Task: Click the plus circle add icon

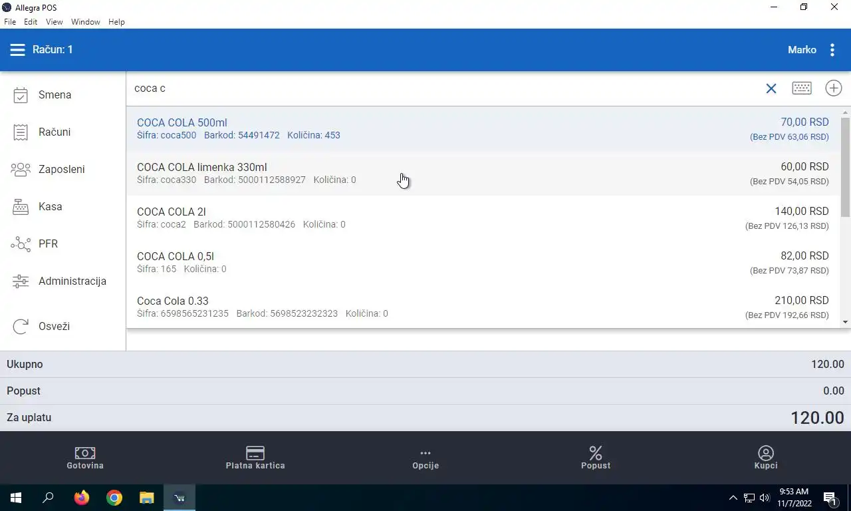Action: [833, 88]
